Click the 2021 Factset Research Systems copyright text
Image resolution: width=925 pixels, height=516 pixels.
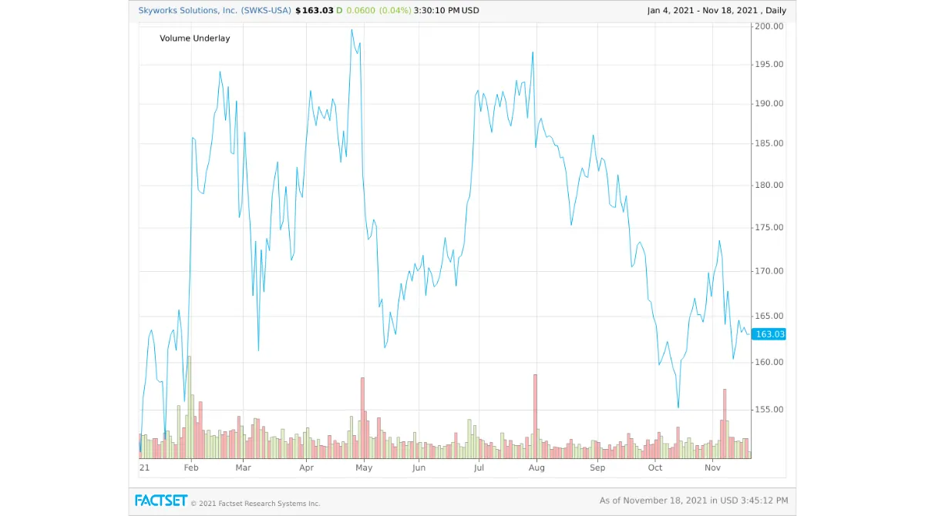254,503
